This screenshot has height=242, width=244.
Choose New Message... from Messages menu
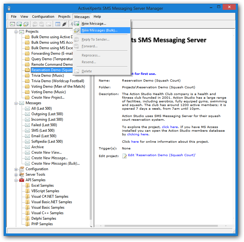click(102, 24)
